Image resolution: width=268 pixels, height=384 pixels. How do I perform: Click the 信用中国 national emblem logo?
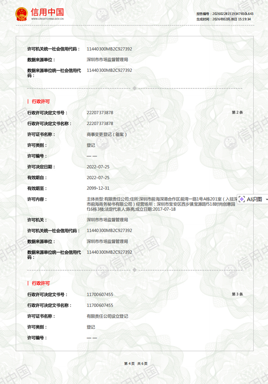coord(21,14)
